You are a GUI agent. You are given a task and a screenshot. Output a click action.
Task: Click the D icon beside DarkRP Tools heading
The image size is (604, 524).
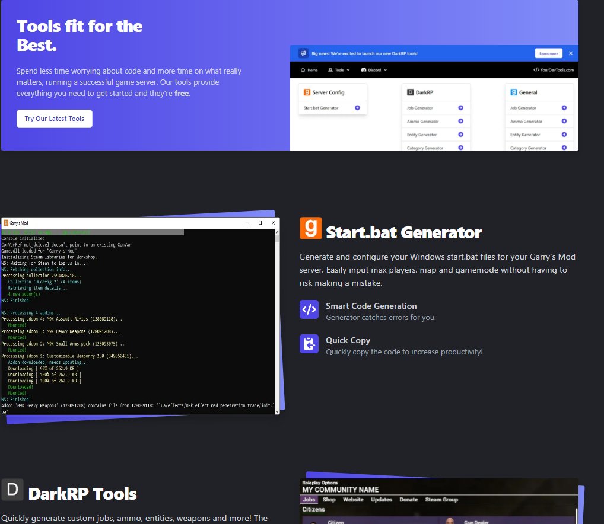point(12,490)
